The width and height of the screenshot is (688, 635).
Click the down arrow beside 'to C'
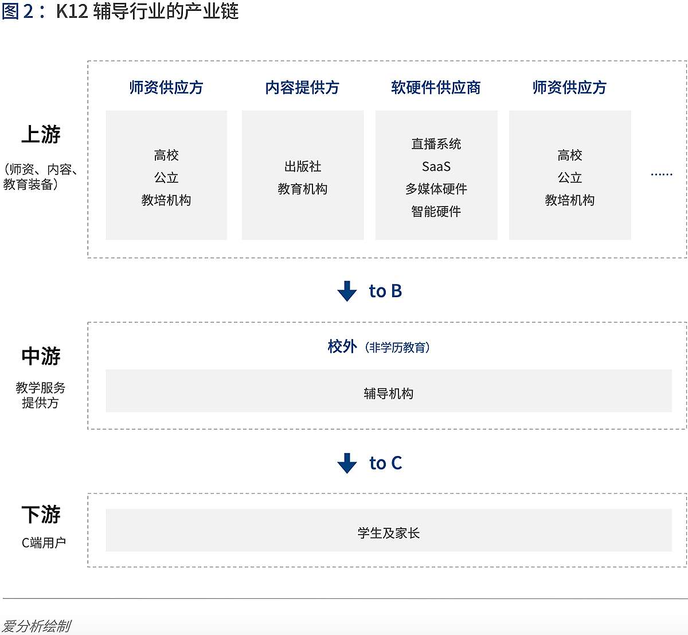[x=347, y=463]
